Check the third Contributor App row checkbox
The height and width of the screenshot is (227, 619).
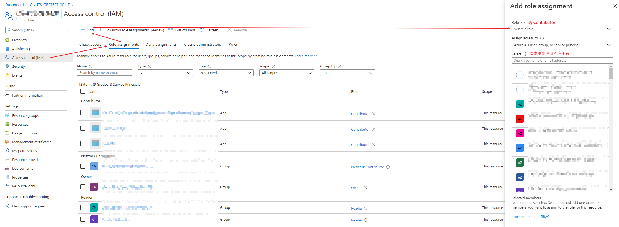[x=83, y=144]
